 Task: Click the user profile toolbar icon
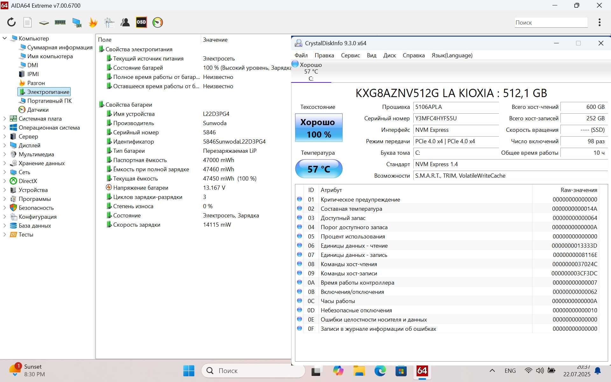125,22
